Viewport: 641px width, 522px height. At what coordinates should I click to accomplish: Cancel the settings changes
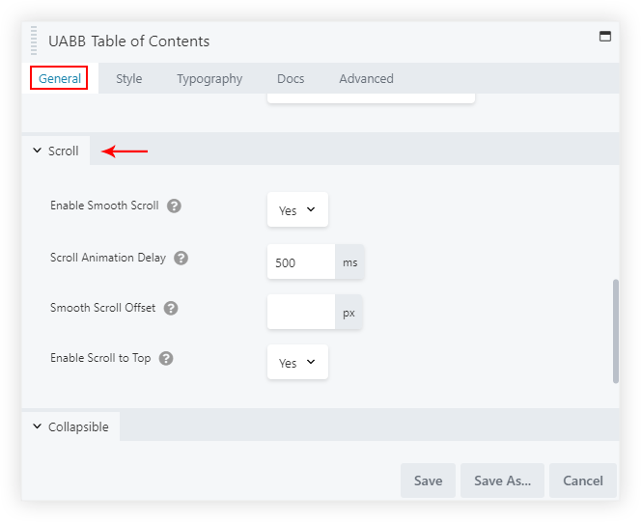pos(583,481)
